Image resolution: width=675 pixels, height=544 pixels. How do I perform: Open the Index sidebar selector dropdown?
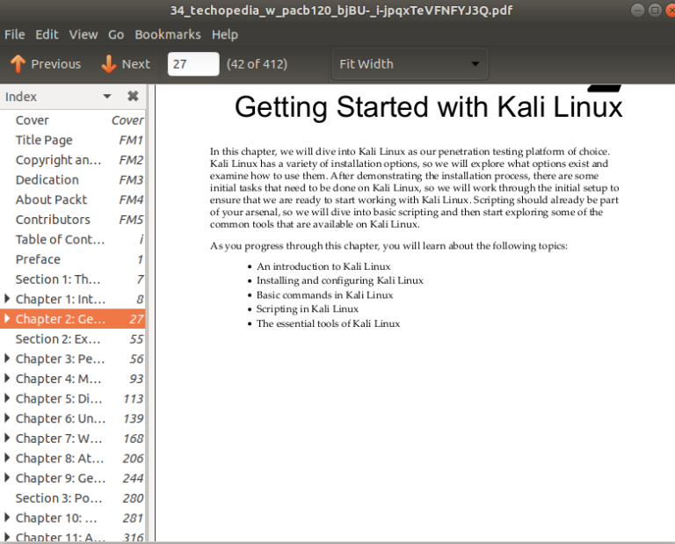107,97
